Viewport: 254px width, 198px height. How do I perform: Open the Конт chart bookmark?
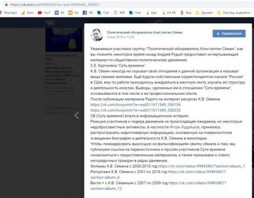(x=27, y=13)
